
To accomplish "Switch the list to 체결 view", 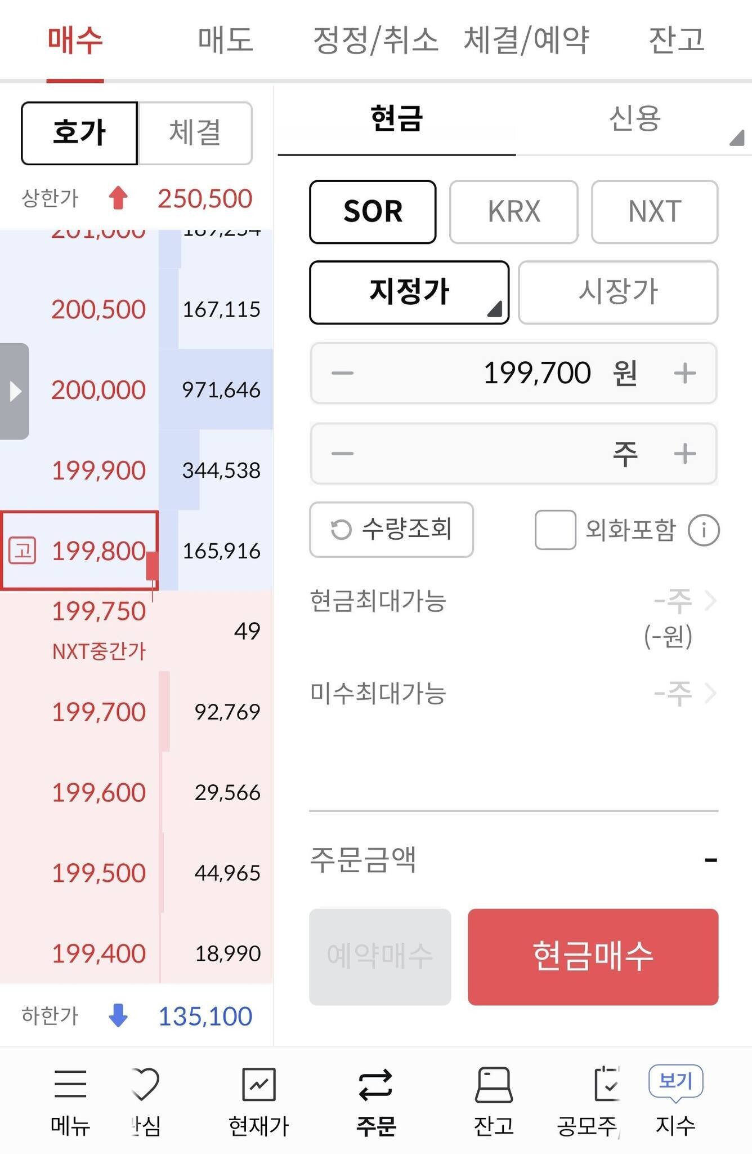I will pyautogui.click(x=195, y=133).
